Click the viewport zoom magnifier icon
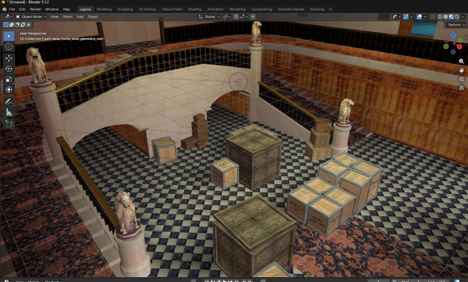 tap(461, 61)
